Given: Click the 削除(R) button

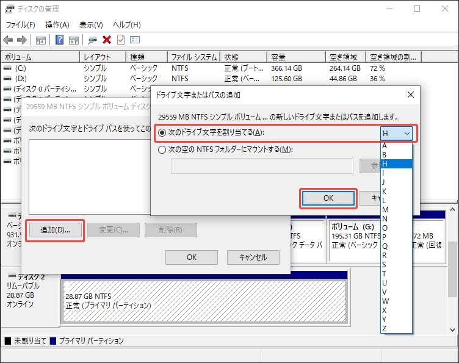Looking at the screenshot, I should [x=171, y=230].
